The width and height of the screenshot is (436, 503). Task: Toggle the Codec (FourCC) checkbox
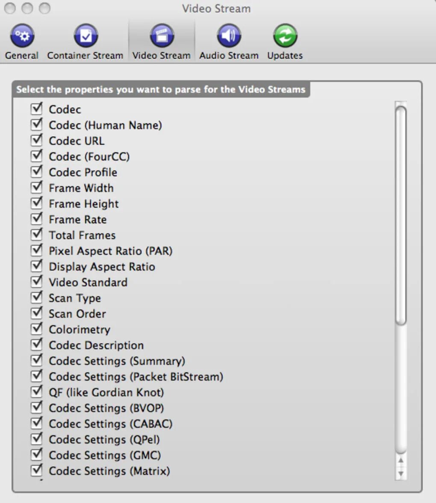click(x=37, y=156)
